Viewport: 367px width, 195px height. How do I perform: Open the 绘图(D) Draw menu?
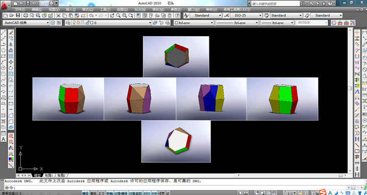(x=122, y=10)
